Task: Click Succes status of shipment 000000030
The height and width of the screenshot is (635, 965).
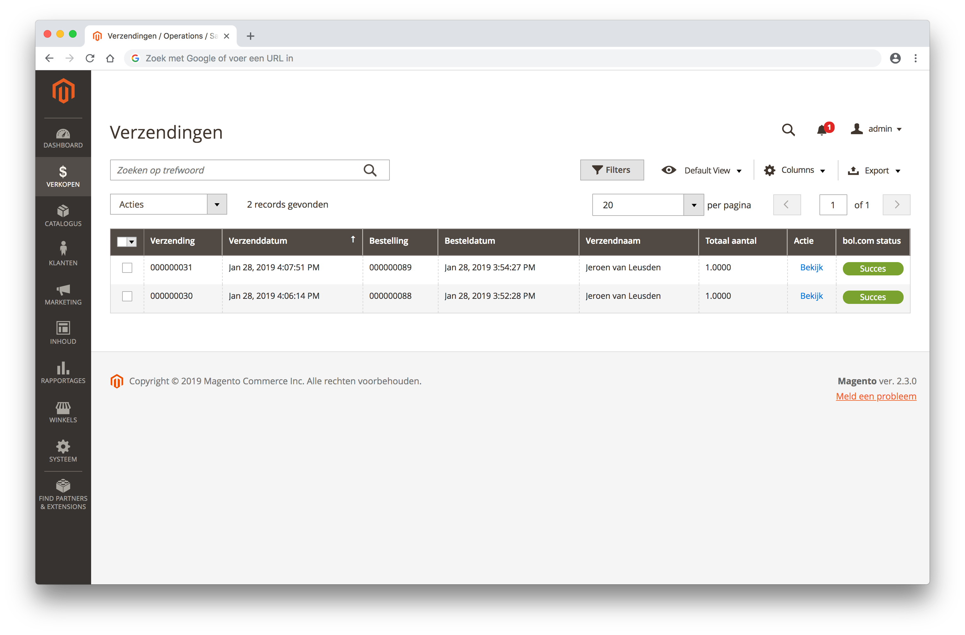Action: point(873,297)
